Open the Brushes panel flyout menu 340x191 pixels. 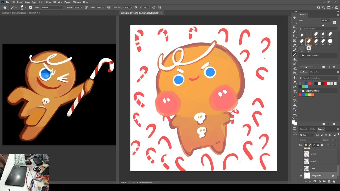pyautogui.click(x=338, y=15)
